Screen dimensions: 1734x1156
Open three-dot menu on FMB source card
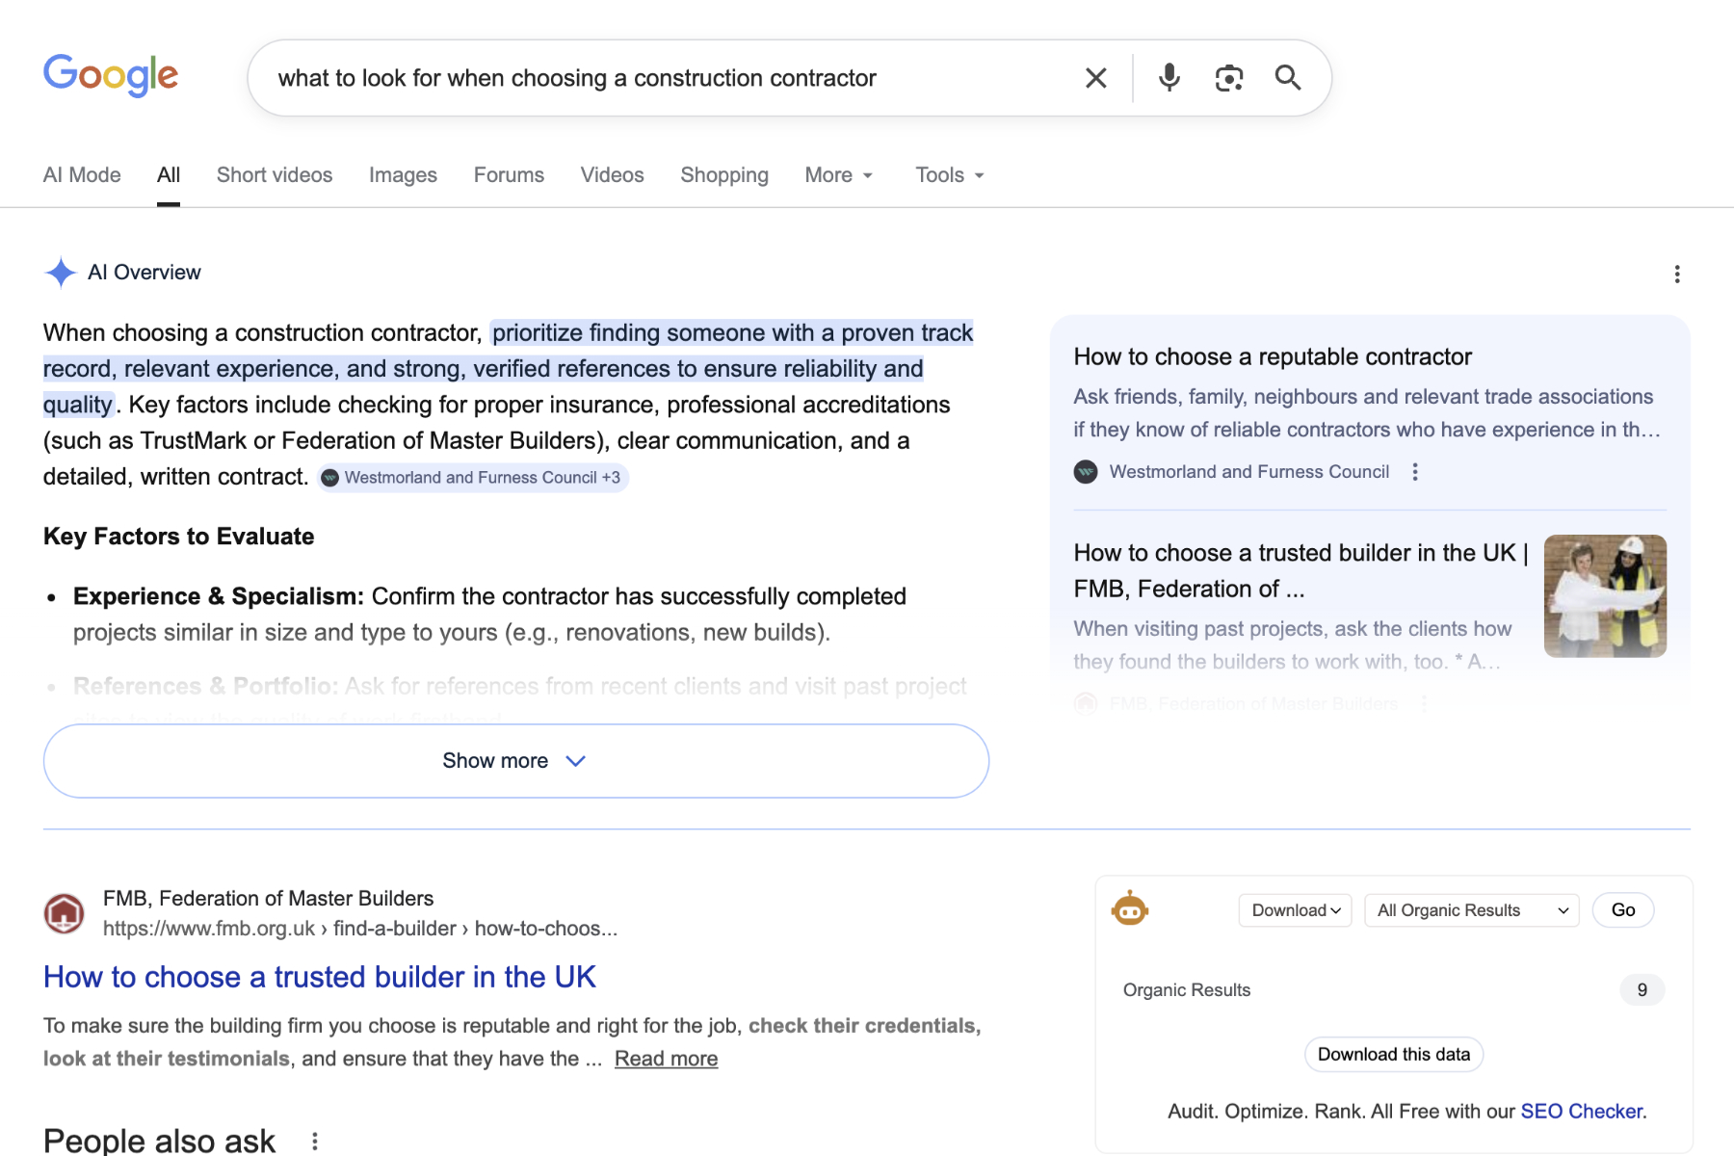click(x=1423, y=704)
